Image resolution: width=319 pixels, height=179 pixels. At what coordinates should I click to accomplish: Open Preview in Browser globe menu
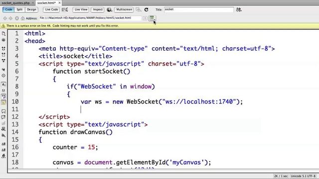pos(109,9)
